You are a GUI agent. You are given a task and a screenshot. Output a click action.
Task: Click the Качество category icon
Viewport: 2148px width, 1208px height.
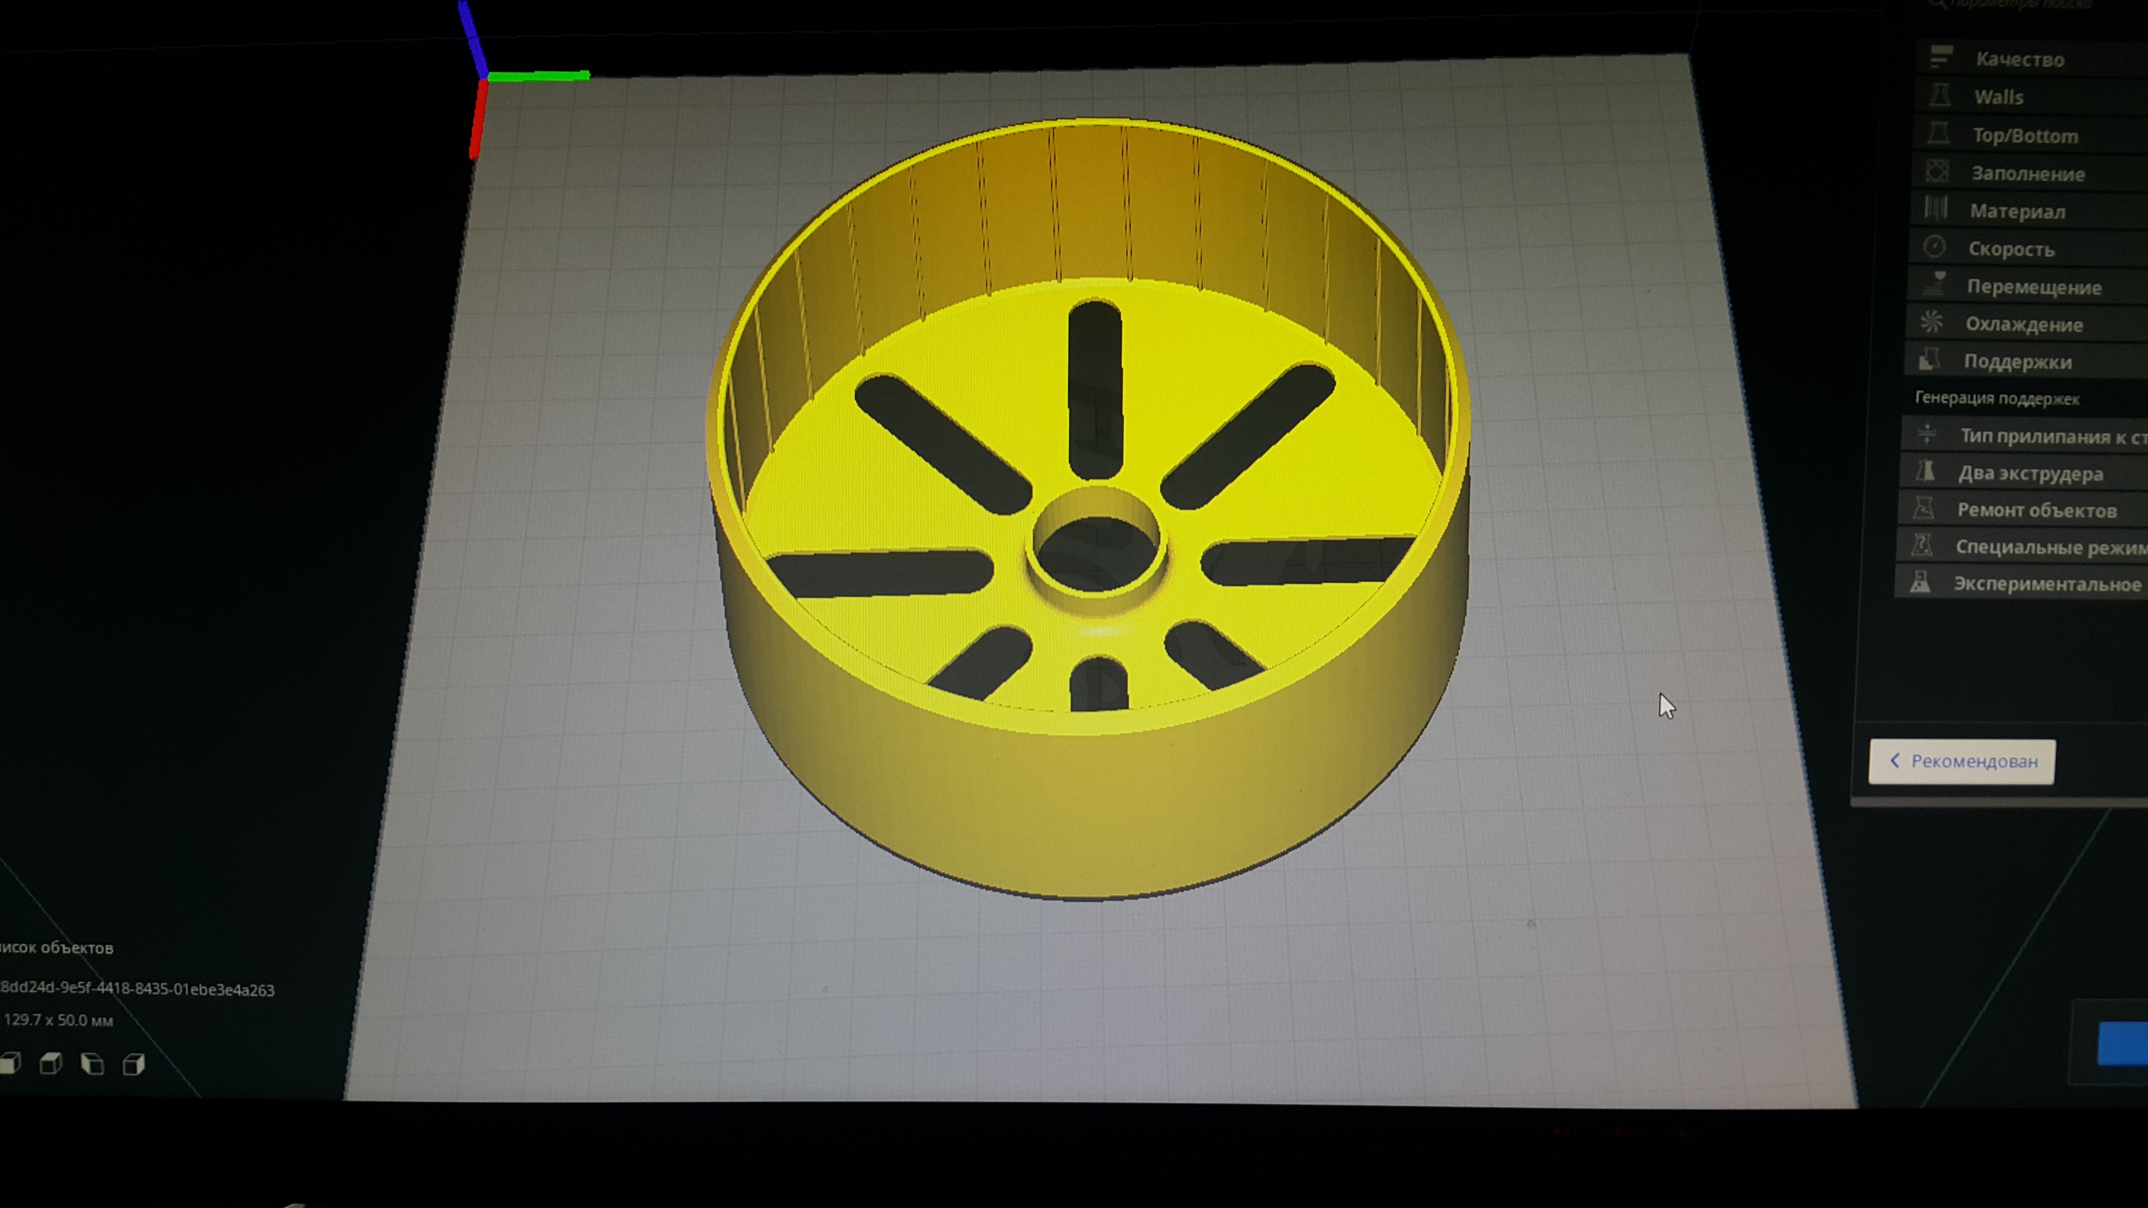[x=1941, y=57]
